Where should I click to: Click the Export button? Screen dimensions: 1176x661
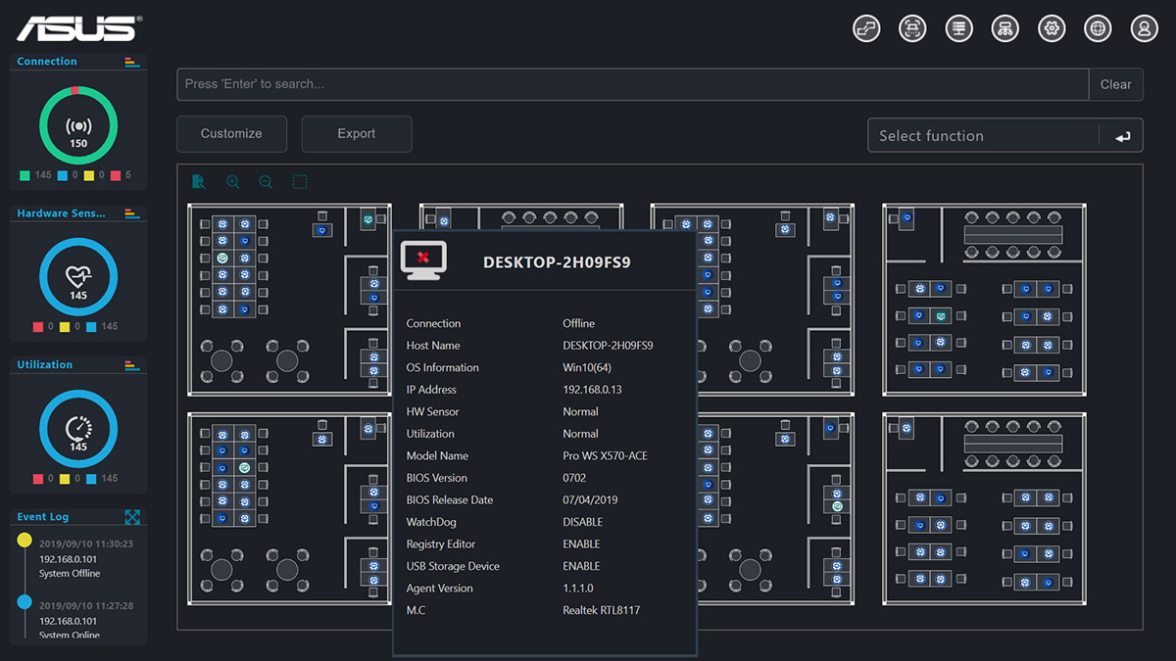(357, 134)
